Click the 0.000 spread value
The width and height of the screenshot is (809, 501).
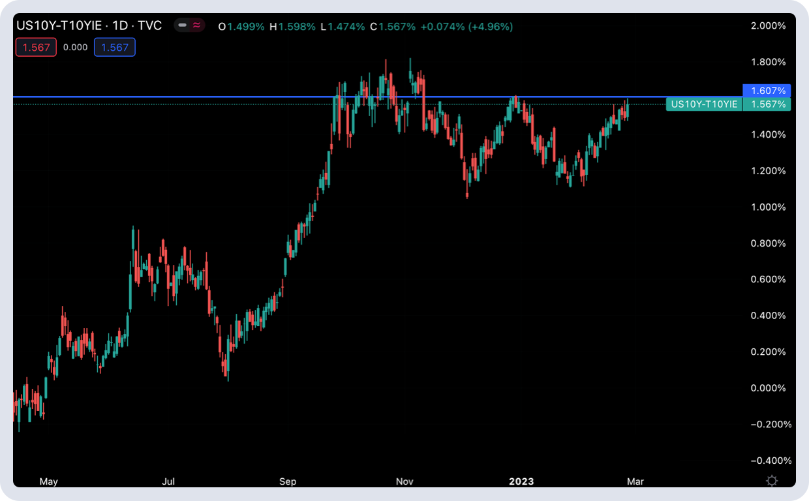pos(75,47)
